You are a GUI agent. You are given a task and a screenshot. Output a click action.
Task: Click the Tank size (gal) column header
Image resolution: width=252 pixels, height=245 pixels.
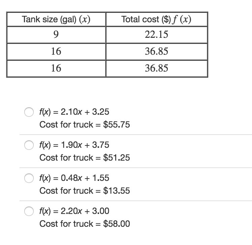tap(56, 19)
